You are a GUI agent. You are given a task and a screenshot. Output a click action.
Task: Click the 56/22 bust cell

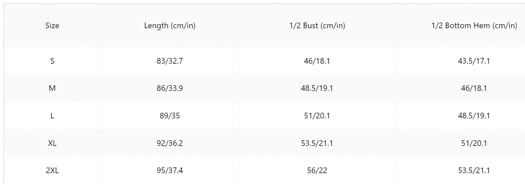(317, 170)
